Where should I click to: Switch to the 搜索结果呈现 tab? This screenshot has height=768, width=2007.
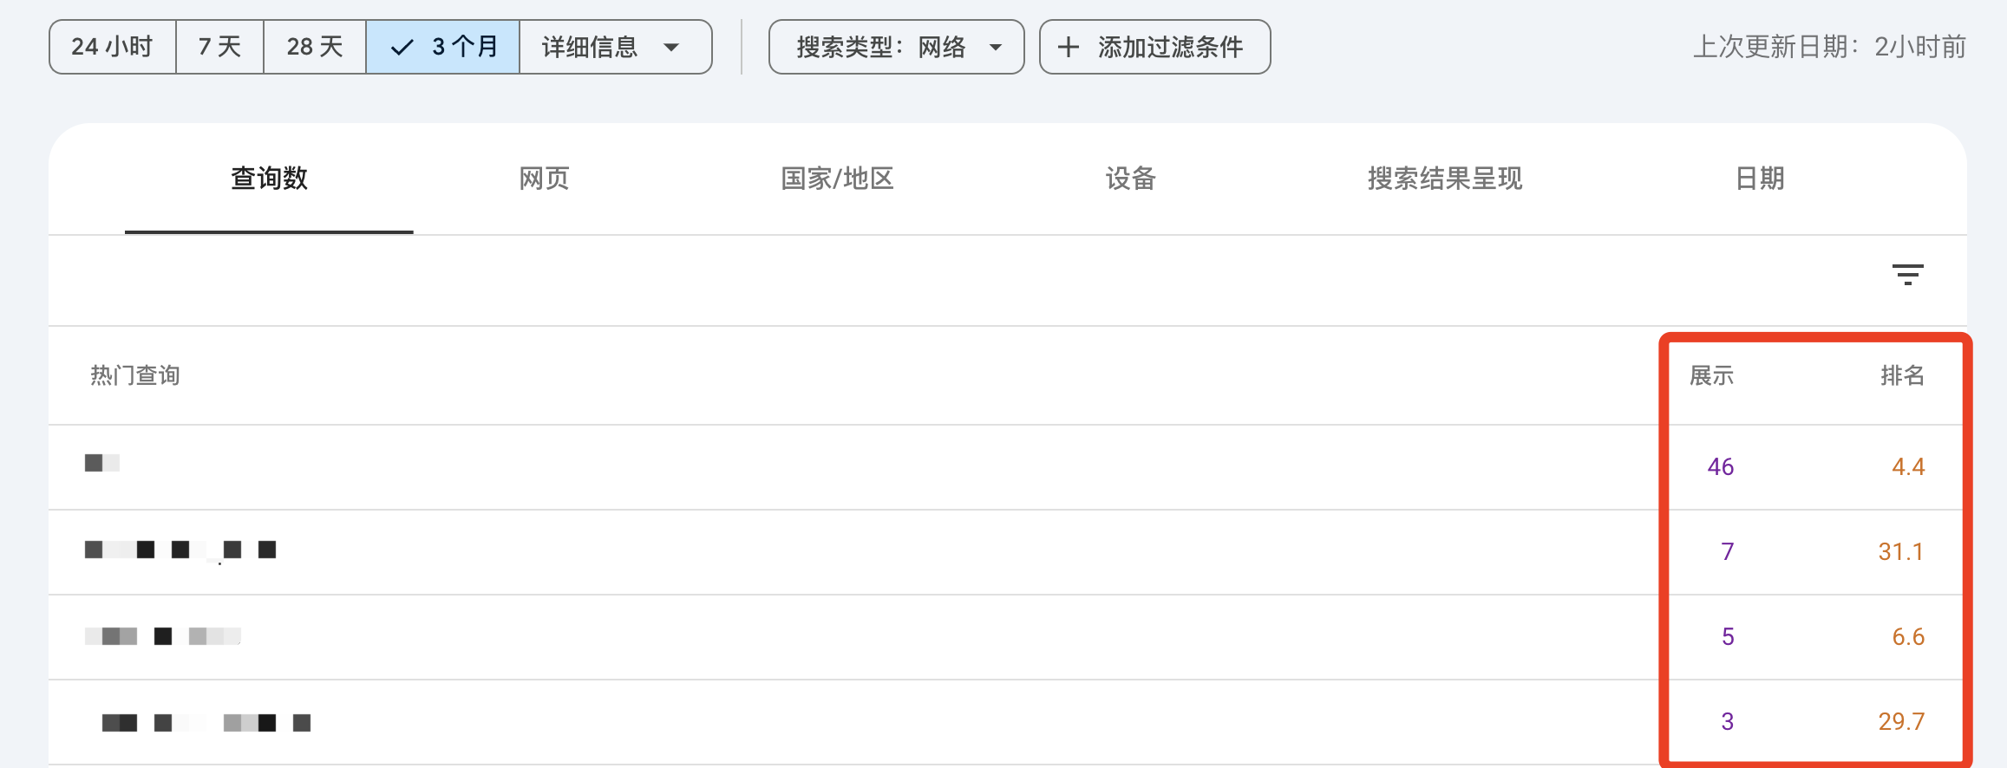(1445, 179)
